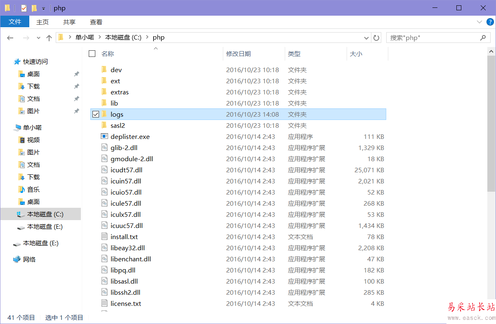Image resolution: width=496 pixels, height=324 pixels.
Task: Expand the address bar history dropdown
Action: pos(366,38)
